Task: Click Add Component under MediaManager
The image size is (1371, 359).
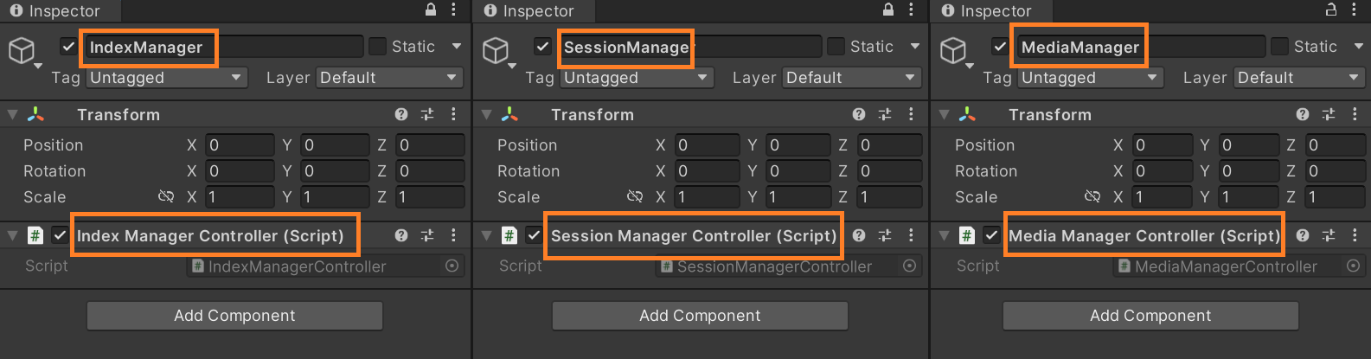Action: [x=1150, y=316]
